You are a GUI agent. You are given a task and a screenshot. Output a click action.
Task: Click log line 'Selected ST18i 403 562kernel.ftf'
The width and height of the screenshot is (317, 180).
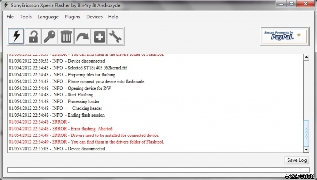tap(68, 68)
